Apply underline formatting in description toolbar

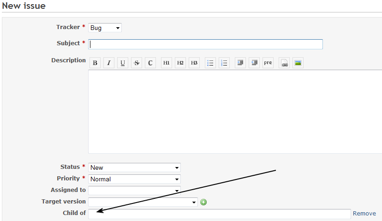tap(123, 63)
